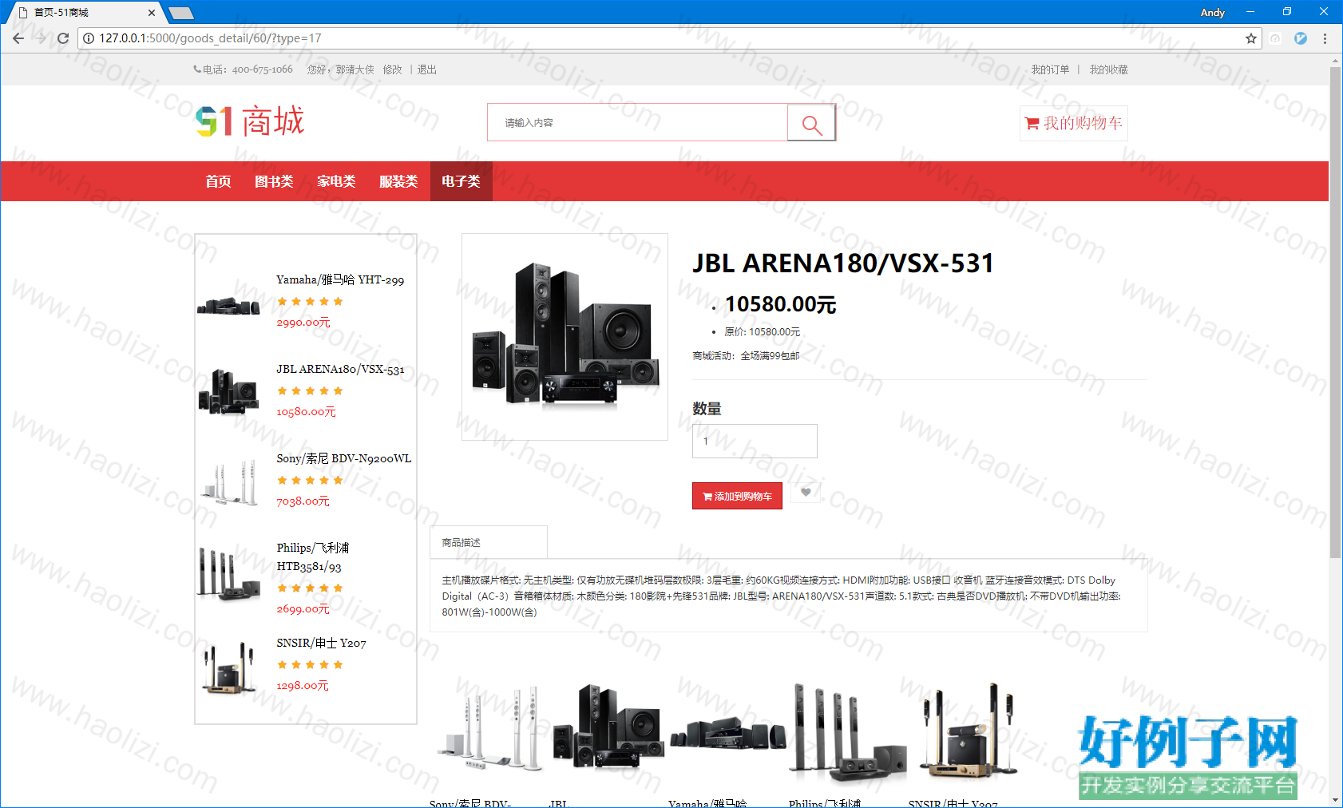This screenshot has width=1343, height=808.
Task: Click the sidebar JBL ARENA180/VSX-531 title
Action: click(340, 369)
